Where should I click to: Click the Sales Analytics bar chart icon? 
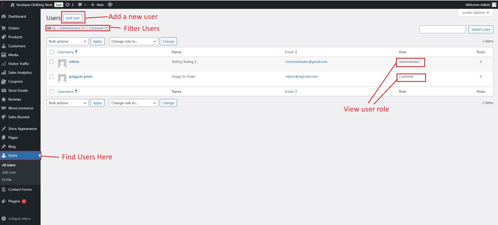pyautogui.click(x=4, y=72)
